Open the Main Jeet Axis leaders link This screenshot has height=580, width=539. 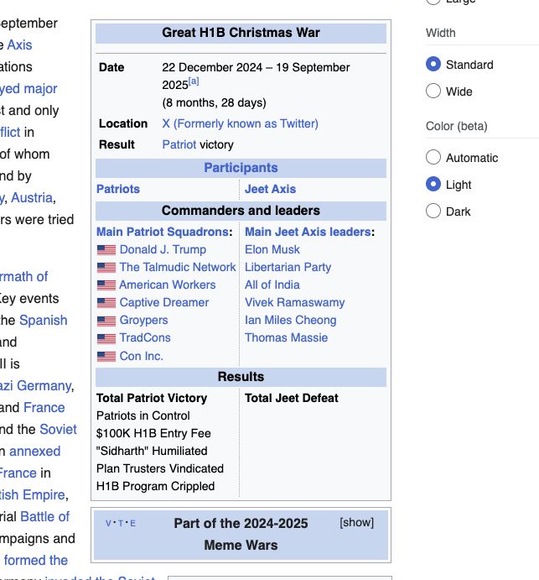pos(308,232)
